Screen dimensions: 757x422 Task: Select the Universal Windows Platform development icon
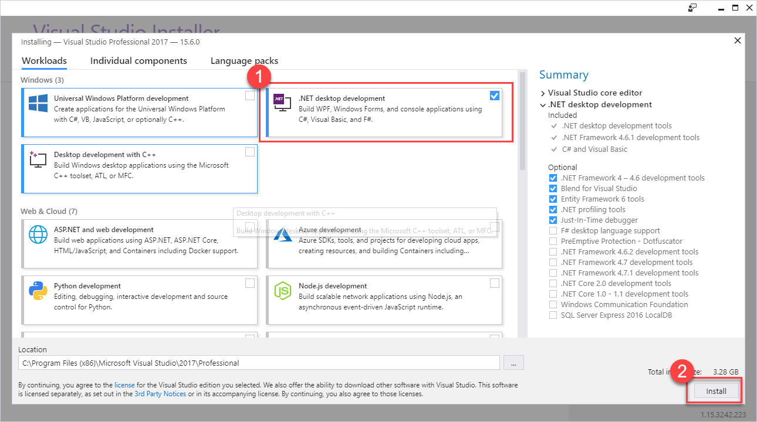(38, 104)
